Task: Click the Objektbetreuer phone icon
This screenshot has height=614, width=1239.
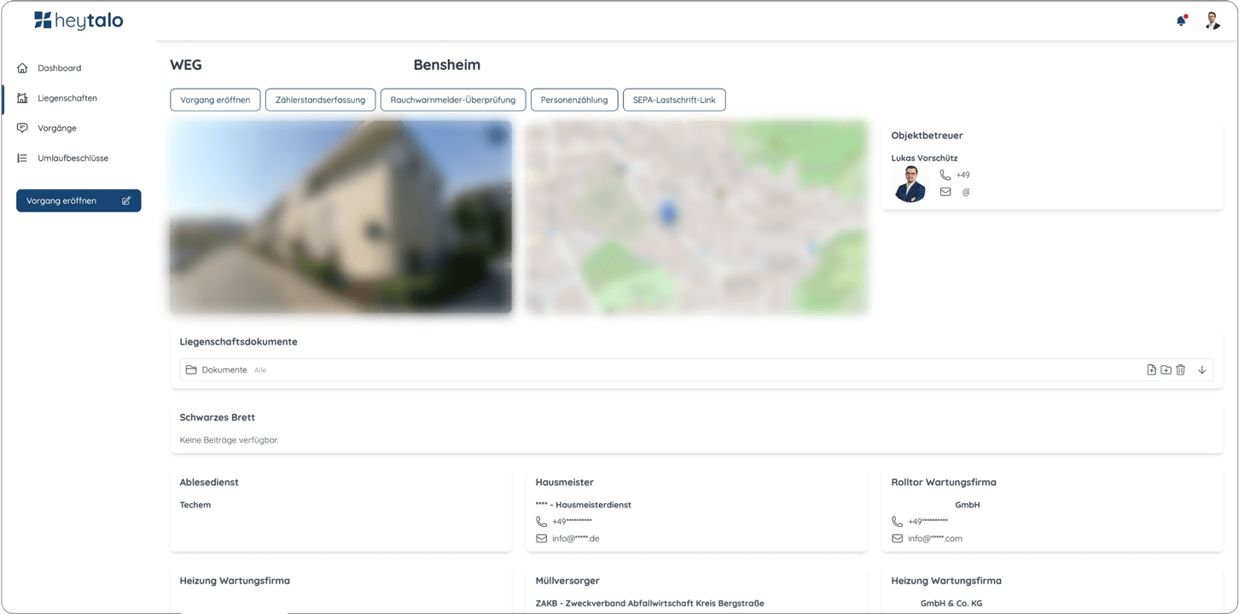Action: 945,175
